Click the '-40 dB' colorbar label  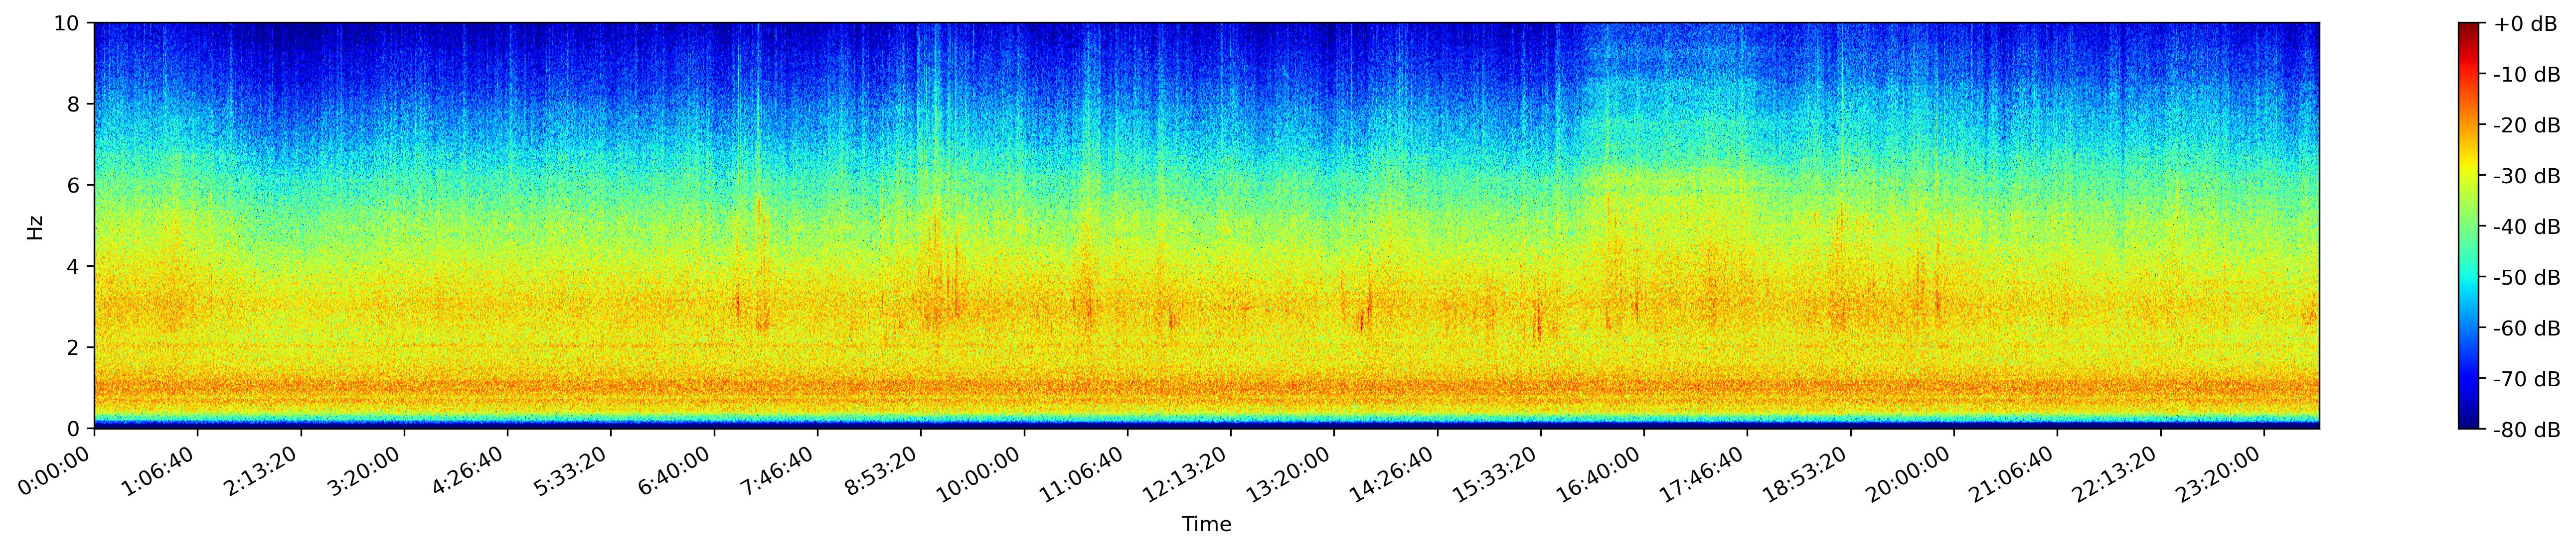tap(2526, 226)
